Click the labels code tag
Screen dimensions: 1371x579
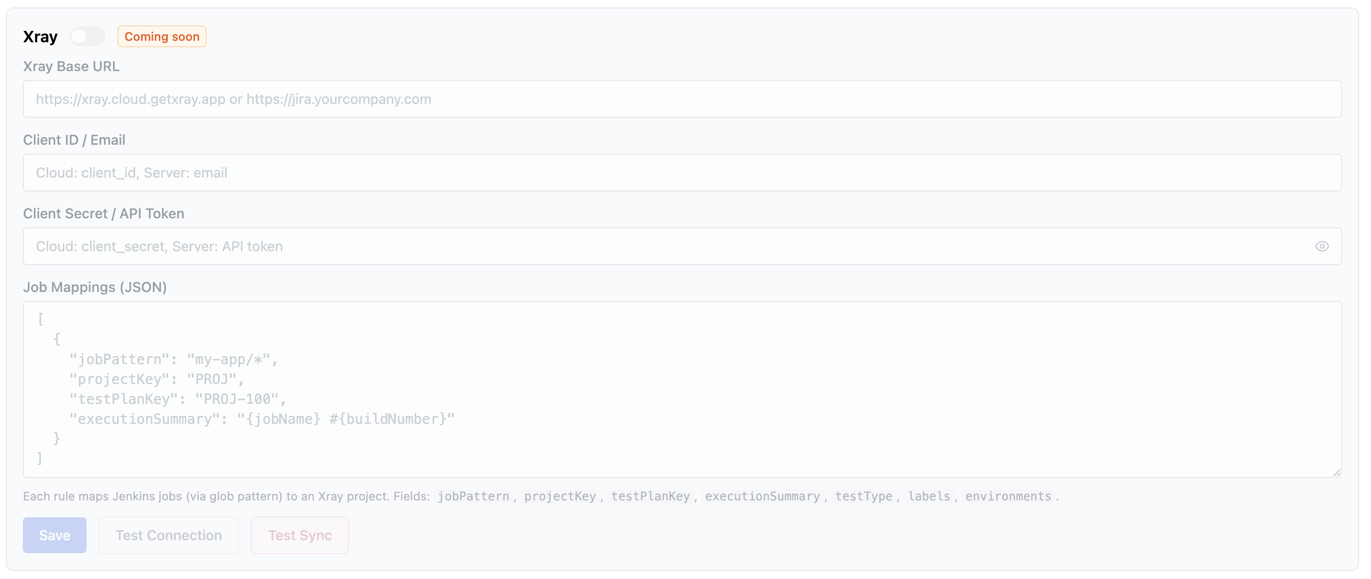click(929, 496)
